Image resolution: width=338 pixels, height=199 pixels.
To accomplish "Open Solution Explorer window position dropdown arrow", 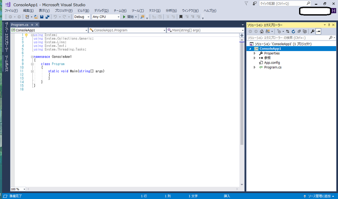I will pos(325,25).
